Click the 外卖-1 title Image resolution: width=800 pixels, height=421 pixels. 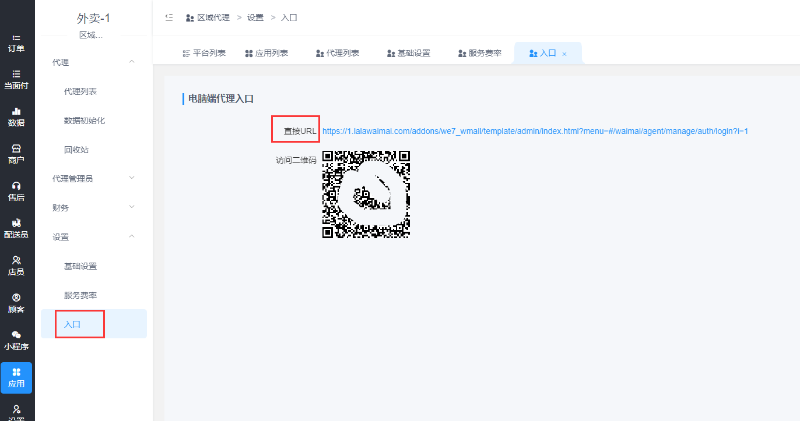click(x=94, y=18)
